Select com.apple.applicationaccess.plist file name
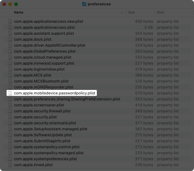 (45, 28)
